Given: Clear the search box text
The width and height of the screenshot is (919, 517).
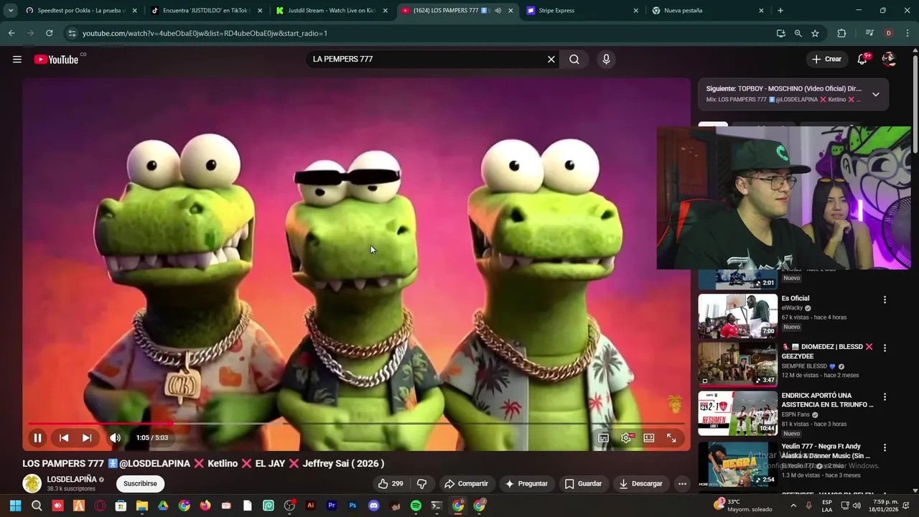Looking at the screenshot, I should click(x=551, y=60).
